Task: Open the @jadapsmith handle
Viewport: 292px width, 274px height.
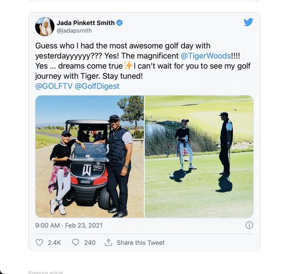Action: tap(74, 31)
